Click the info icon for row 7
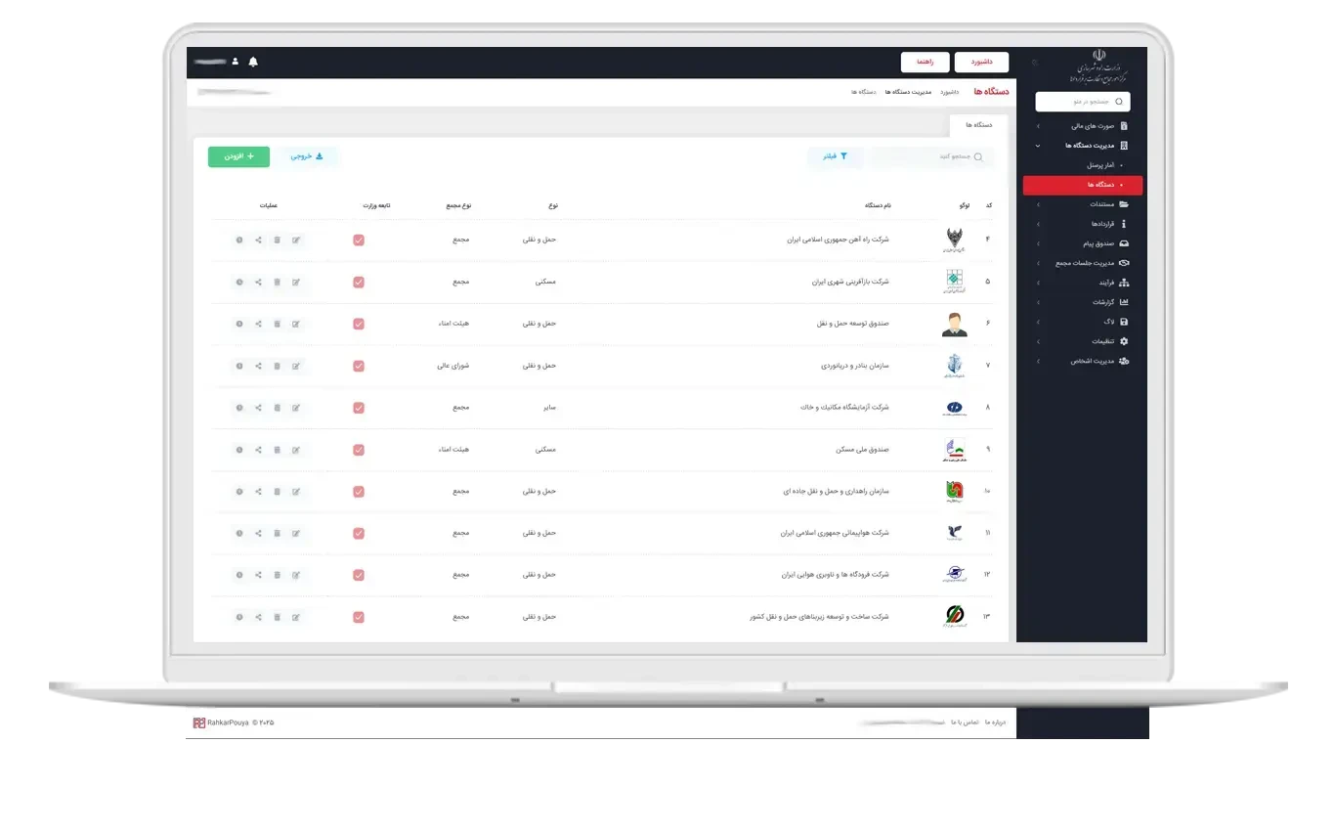Image resolution: width=1335 pixels, height=831 pixels. (x=239, y=366)
